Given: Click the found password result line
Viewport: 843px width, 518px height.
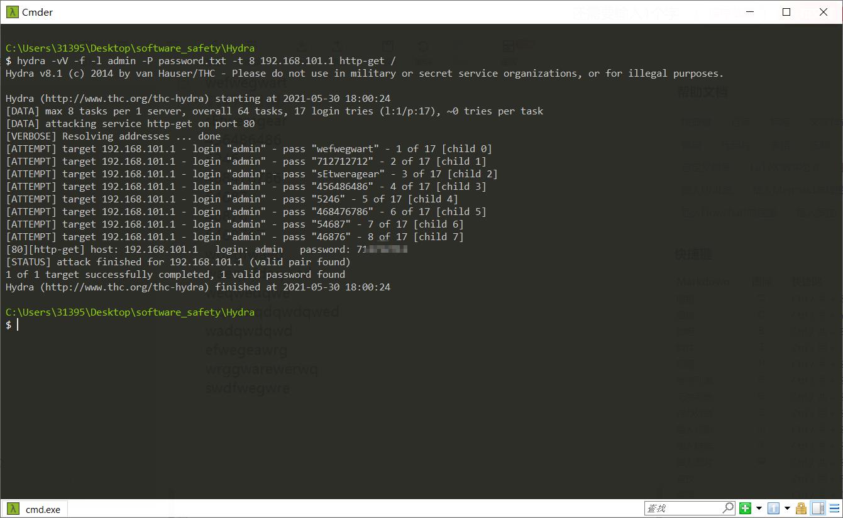Looking at the screenshot, I should coord(206,250).
